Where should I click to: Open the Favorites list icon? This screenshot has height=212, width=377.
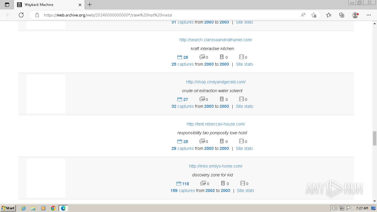[329, 15]
